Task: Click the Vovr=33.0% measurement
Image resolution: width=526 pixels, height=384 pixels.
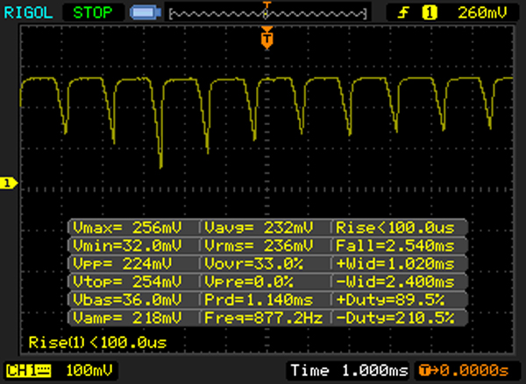Action: tap(254, 264)
